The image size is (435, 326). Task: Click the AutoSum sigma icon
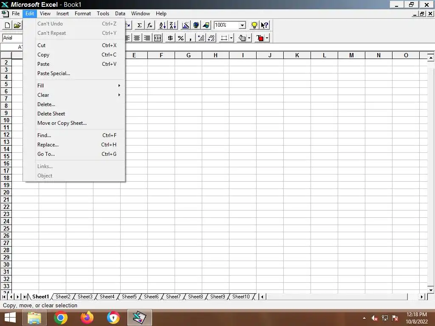pos(139,25)
